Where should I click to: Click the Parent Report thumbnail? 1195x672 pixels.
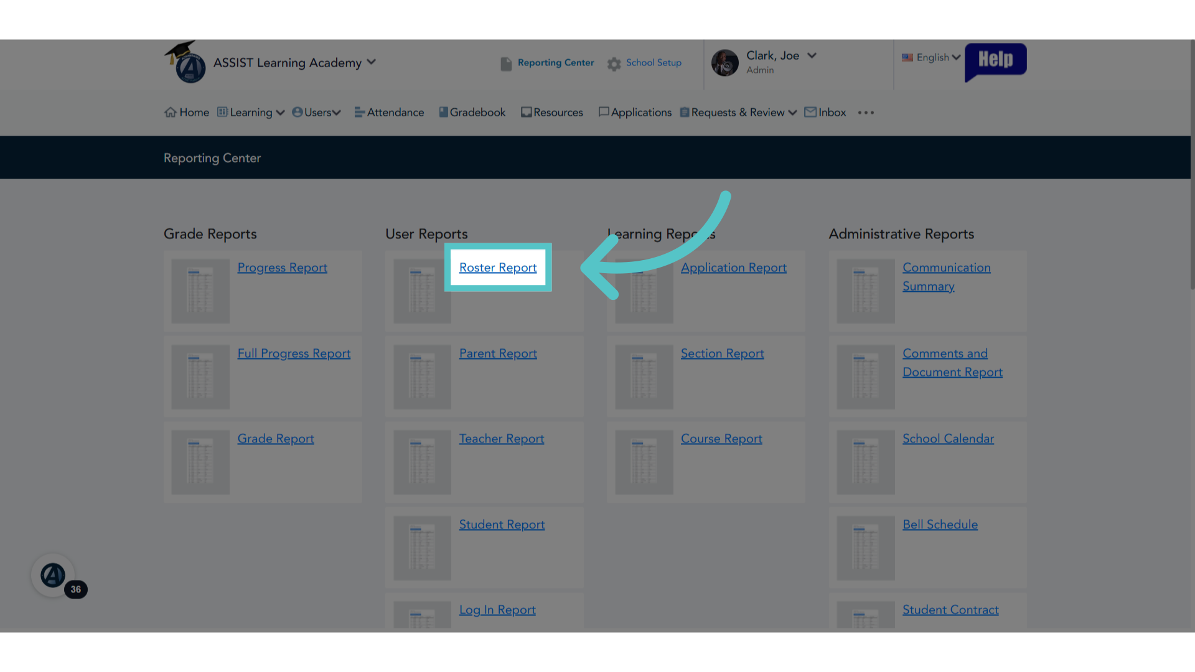(422, 377)
